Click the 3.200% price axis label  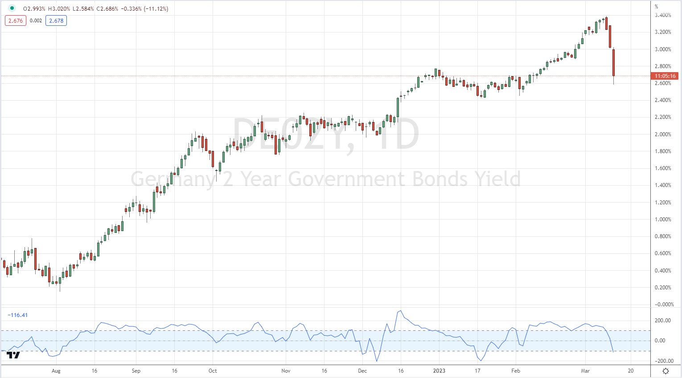[663, 32]
